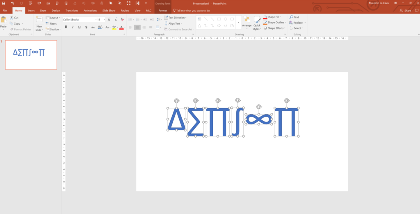Toggle italic formatting
Viewport: 420px width, 214px height.
[x=73, y=27]
